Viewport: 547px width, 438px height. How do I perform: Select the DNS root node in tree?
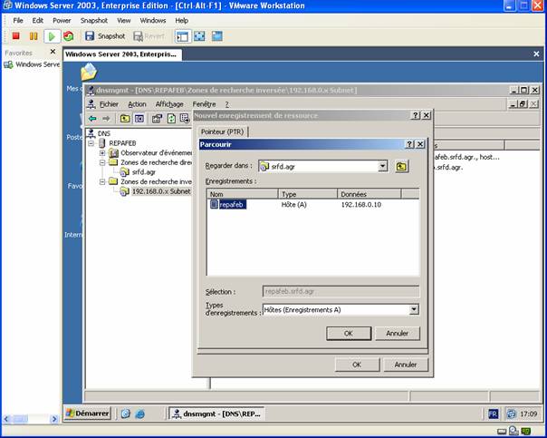[x=104, y=133]
